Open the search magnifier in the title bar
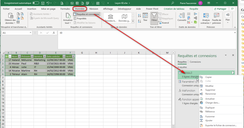Image resolution: width=244 pixels, height=128 pixels. (172, 3)
